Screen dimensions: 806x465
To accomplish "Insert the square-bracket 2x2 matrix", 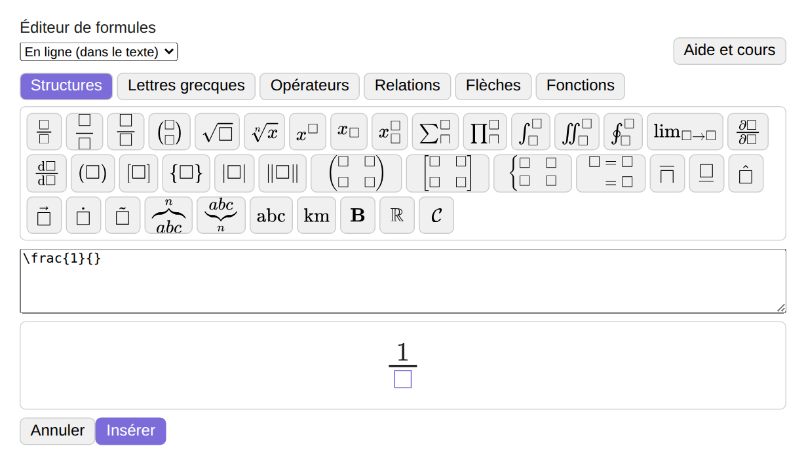I will (448, 174).
